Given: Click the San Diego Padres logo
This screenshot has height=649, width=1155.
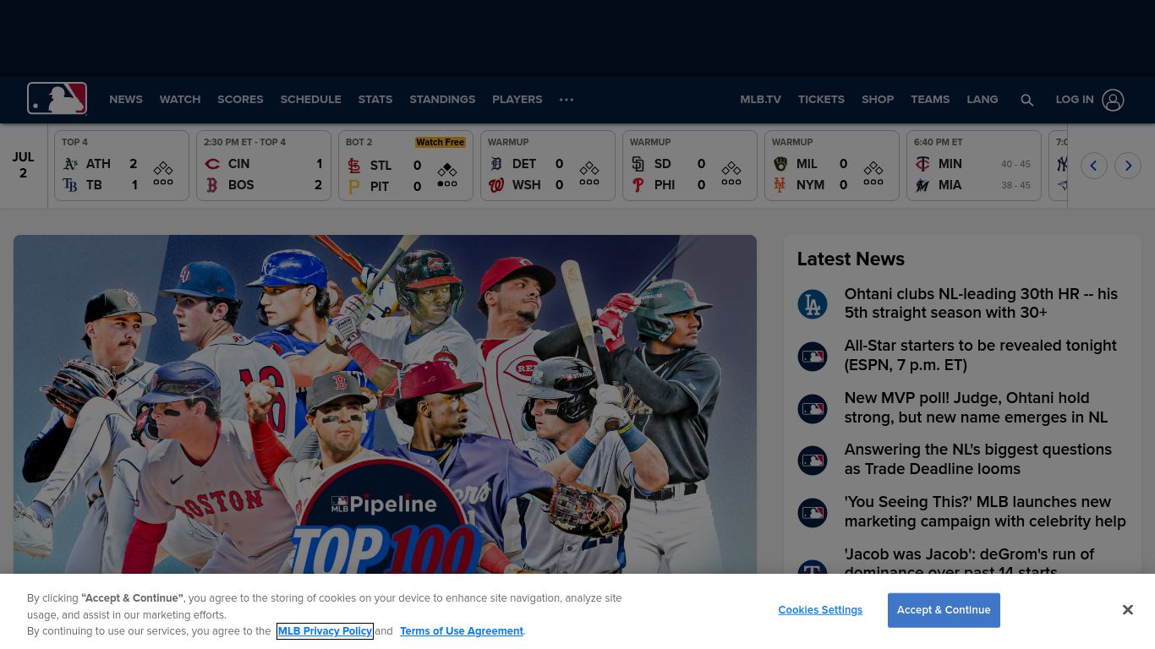Looking at the screenshot, I should pos(638,164).
